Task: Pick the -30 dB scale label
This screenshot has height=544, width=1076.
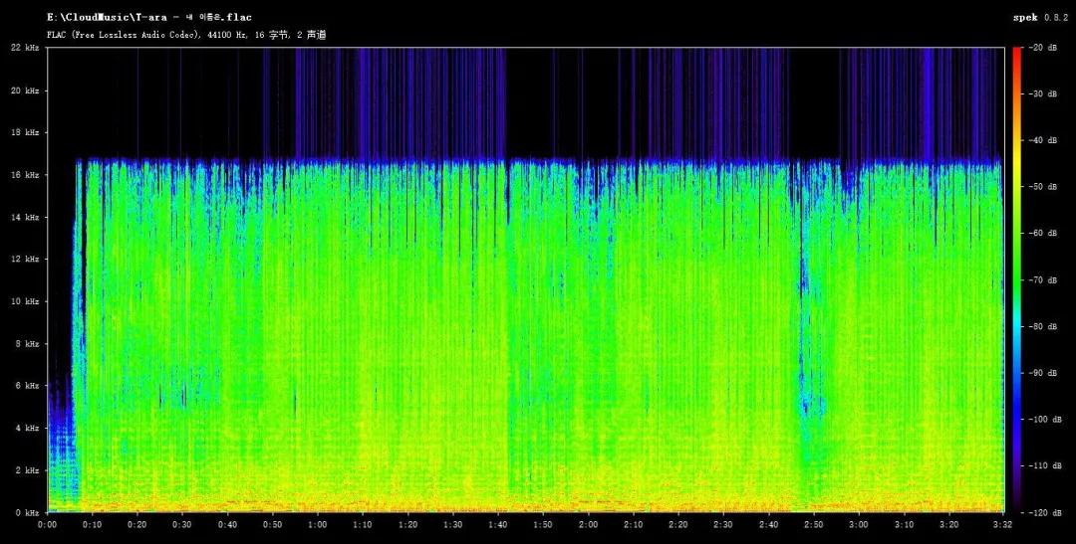Action: point(1044,93)
